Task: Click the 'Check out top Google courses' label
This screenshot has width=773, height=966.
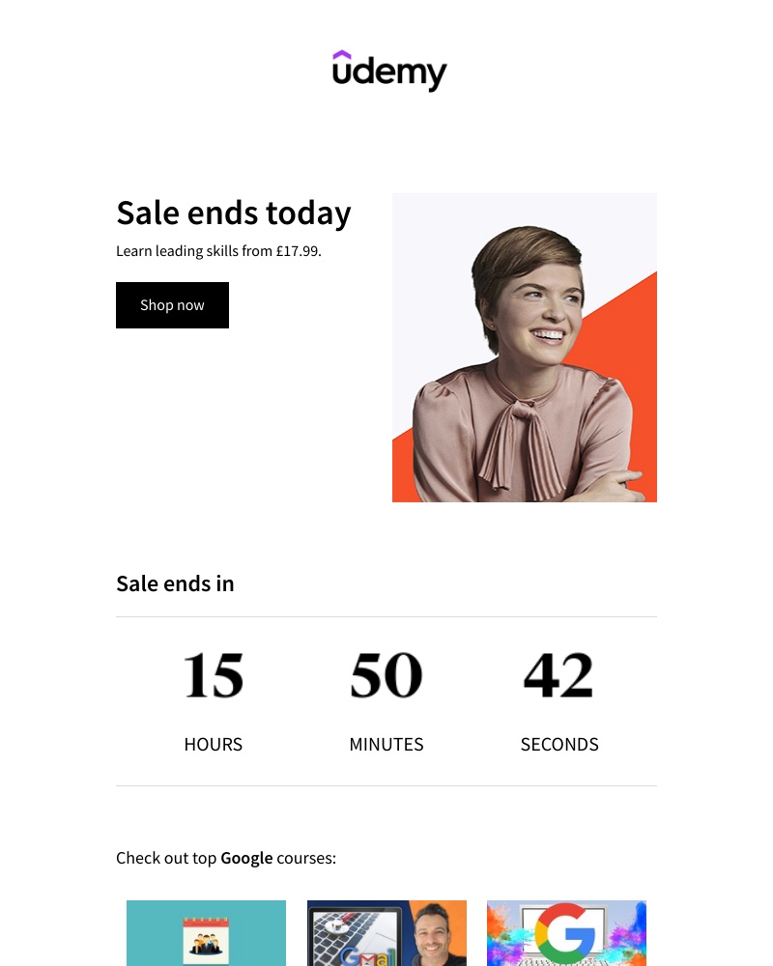Action: (225, 857)
